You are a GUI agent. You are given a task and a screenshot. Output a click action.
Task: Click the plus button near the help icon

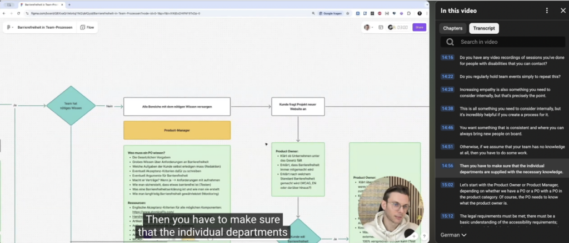click(414, 236)
